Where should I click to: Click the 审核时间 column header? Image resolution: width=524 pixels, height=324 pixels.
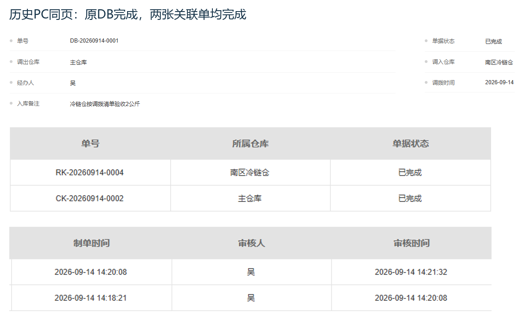[411, 243]
